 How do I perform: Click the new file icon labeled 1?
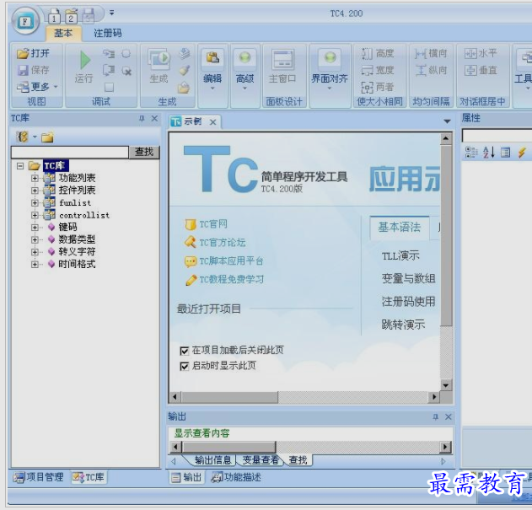click(x=54, y=16)
